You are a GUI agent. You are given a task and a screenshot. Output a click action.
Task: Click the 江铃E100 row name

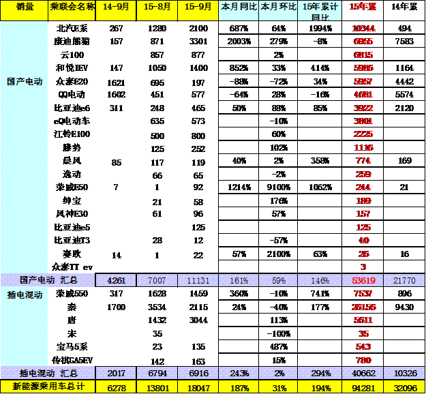tap(72, 134)
